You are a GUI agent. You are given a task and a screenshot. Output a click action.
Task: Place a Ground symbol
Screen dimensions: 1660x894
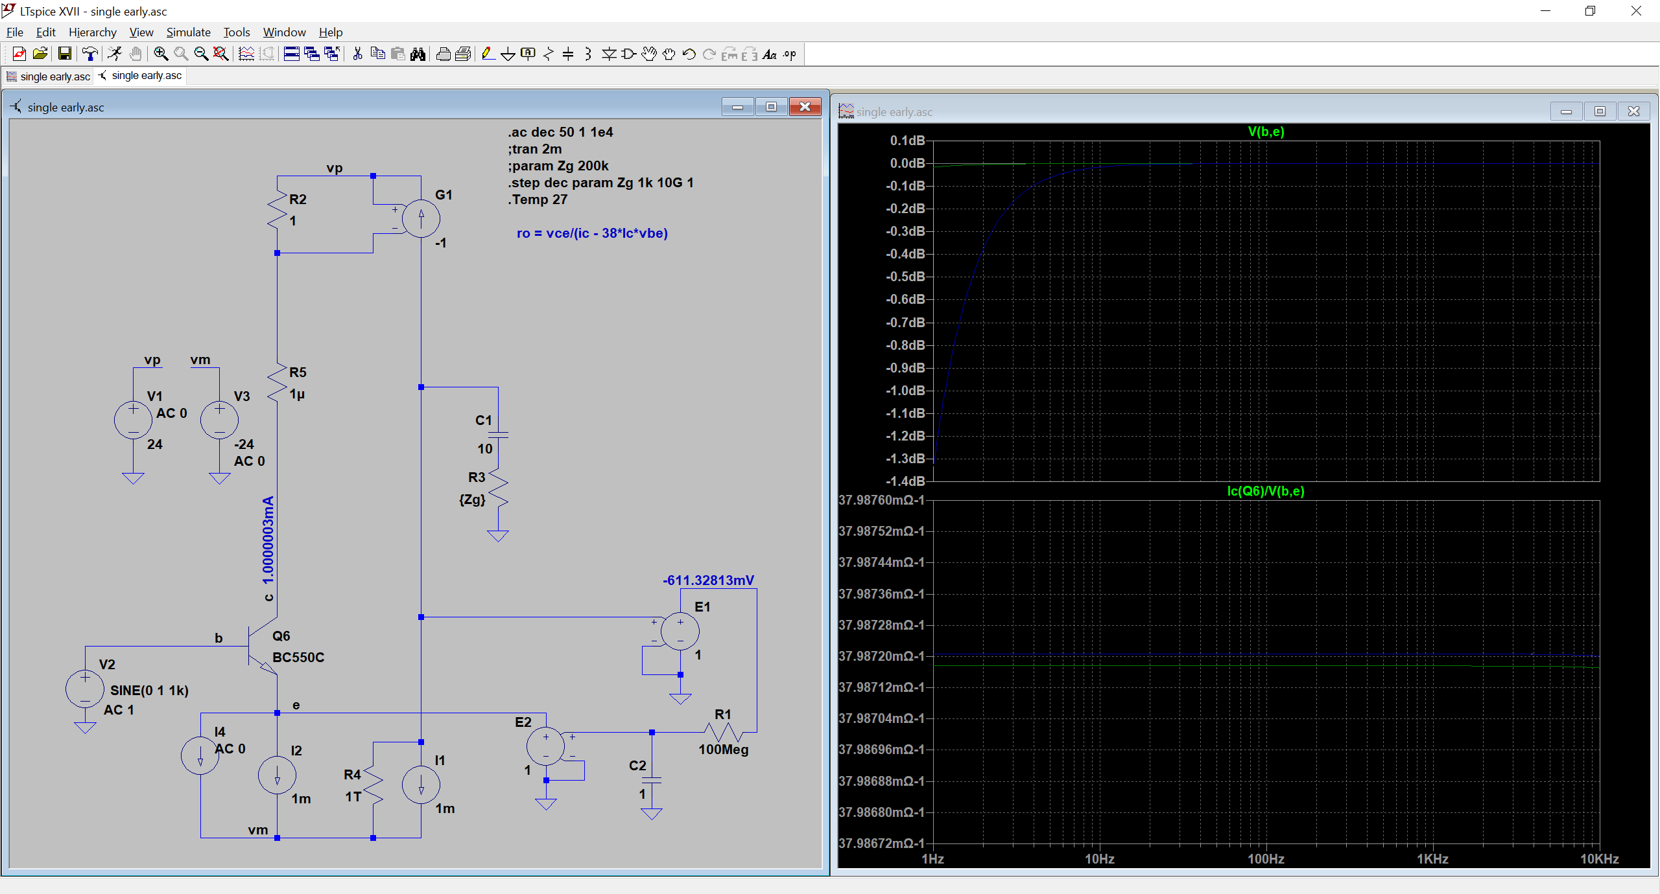click(x=508, y=54)
